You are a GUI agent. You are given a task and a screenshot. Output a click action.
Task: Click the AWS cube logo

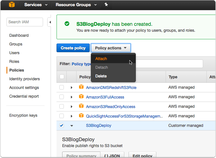coord(12,4)
